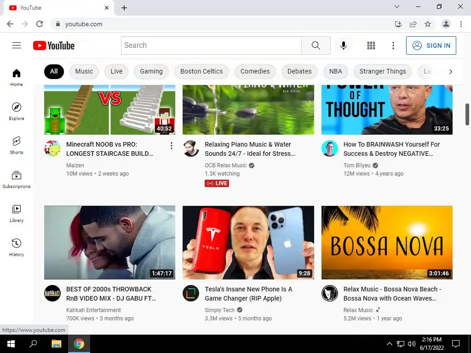This screenshot has width=471, height=353.
Task: Open the 2000s RnB mix thumbnail
Action: (109, 243)
